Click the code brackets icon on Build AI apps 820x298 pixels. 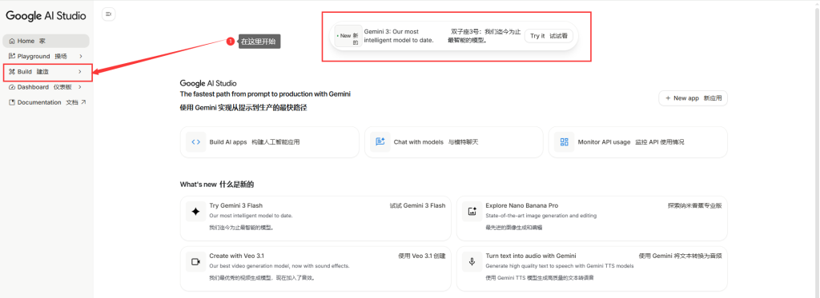[x=196, y=142]
